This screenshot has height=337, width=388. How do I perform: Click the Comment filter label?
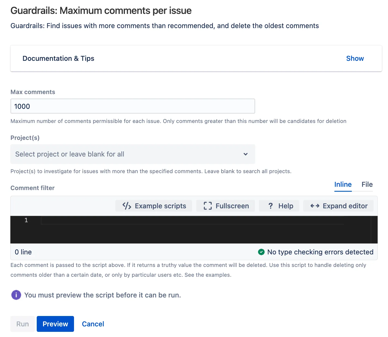pos(32,188)
